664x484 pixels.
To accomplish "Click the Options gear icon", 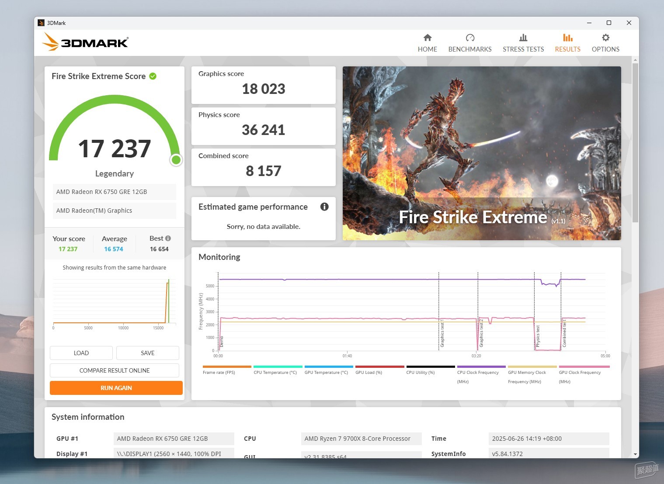I will click(x=605, y=38).
